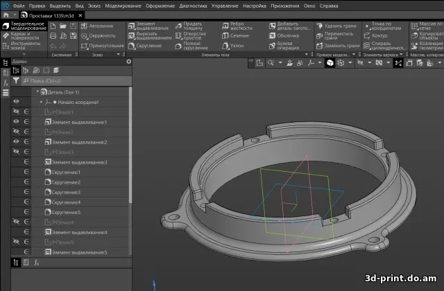Show hidden Эскиз:3 via eye icon
The width and height of the screenshot is (444, 291).
16,152
